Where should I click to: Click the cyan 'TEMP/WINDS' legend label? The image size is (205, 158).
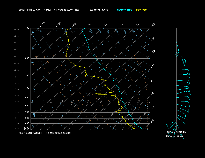(x=125, y=10)
